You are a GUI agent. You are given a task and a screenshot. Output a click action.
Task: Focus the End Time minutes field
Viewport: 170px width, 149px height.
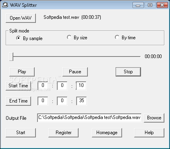(62, 101)
